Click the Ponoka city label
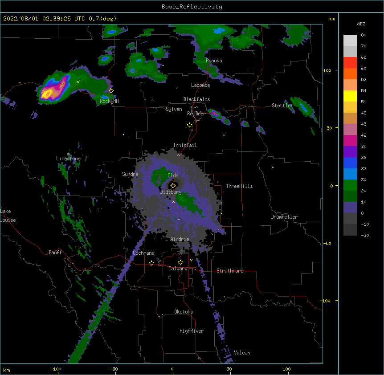This screenshot has width=384, height=375. click(214, 61)
